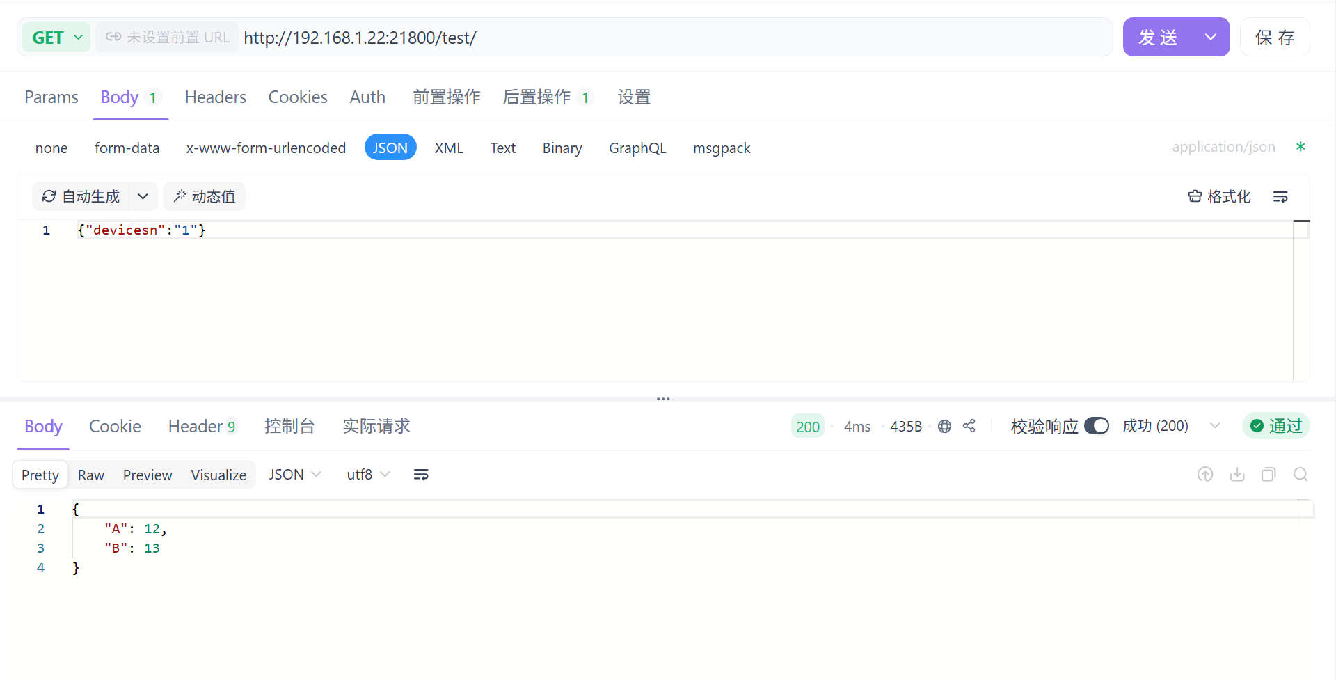Select the Pretty response view
Image resolution: width=1336 pixels, height=680 pixels.
40,475
